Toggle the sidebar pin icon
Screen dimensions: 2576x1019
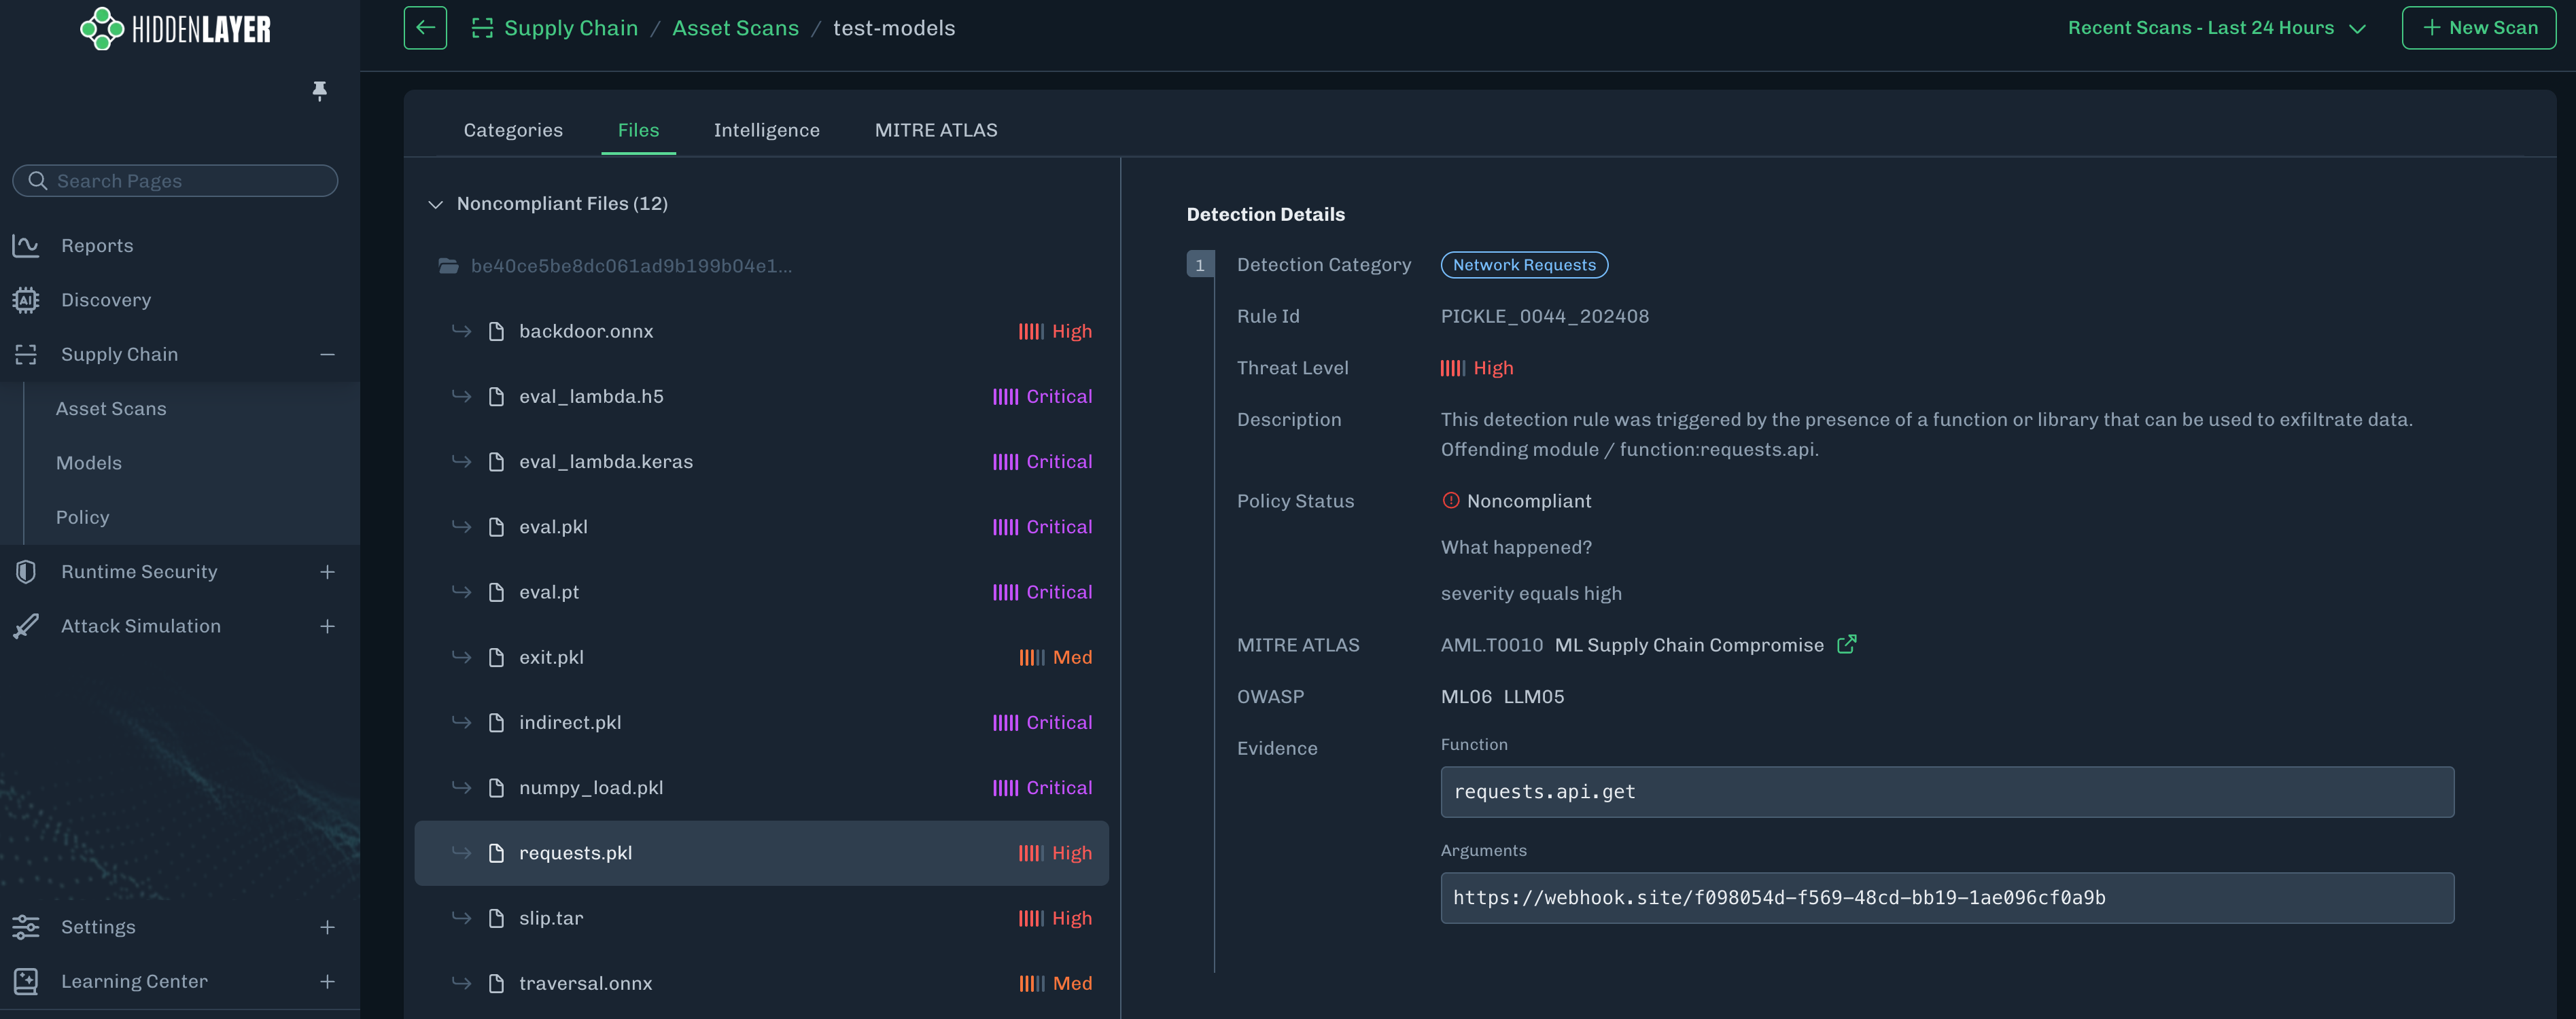[x=319, y=91]
